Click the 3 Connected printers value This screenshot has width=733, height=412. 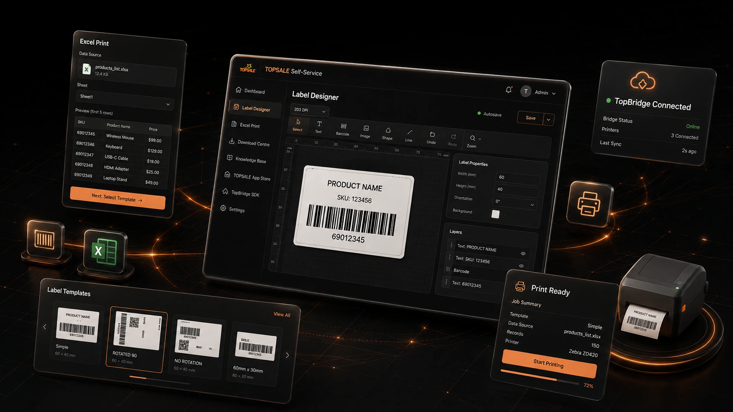coord(684,136)
